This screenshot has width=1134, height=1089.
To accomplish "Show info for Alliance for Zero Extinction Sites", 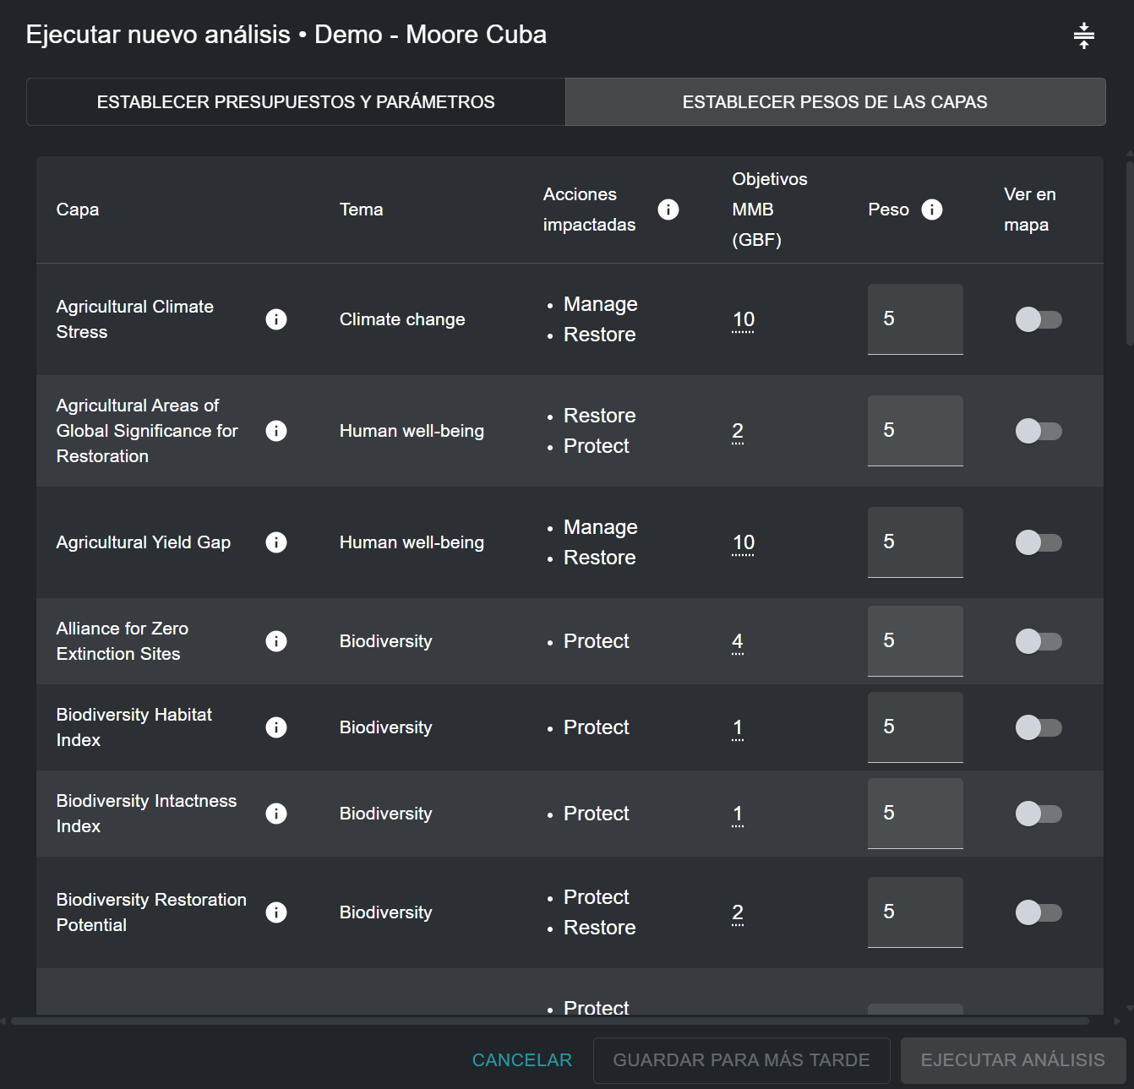I will point(276,641).
